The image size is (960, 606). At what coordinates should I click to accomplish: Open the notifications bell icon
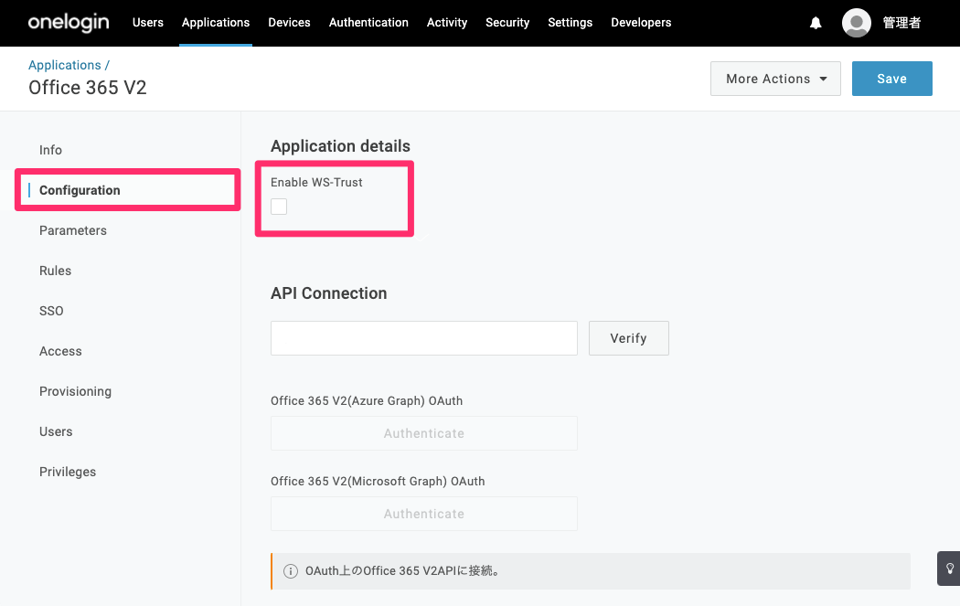tap(816, 23)
